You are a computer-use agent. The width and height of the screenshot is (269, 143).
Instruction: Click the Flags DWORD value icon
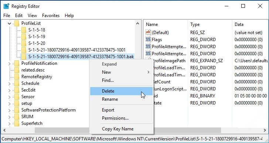click(148, 39)
